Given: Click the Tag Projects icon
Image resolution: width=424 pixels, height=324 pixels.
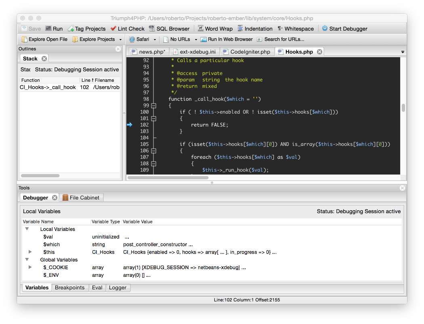Looking at the screenshot, I should click(71, 29).
